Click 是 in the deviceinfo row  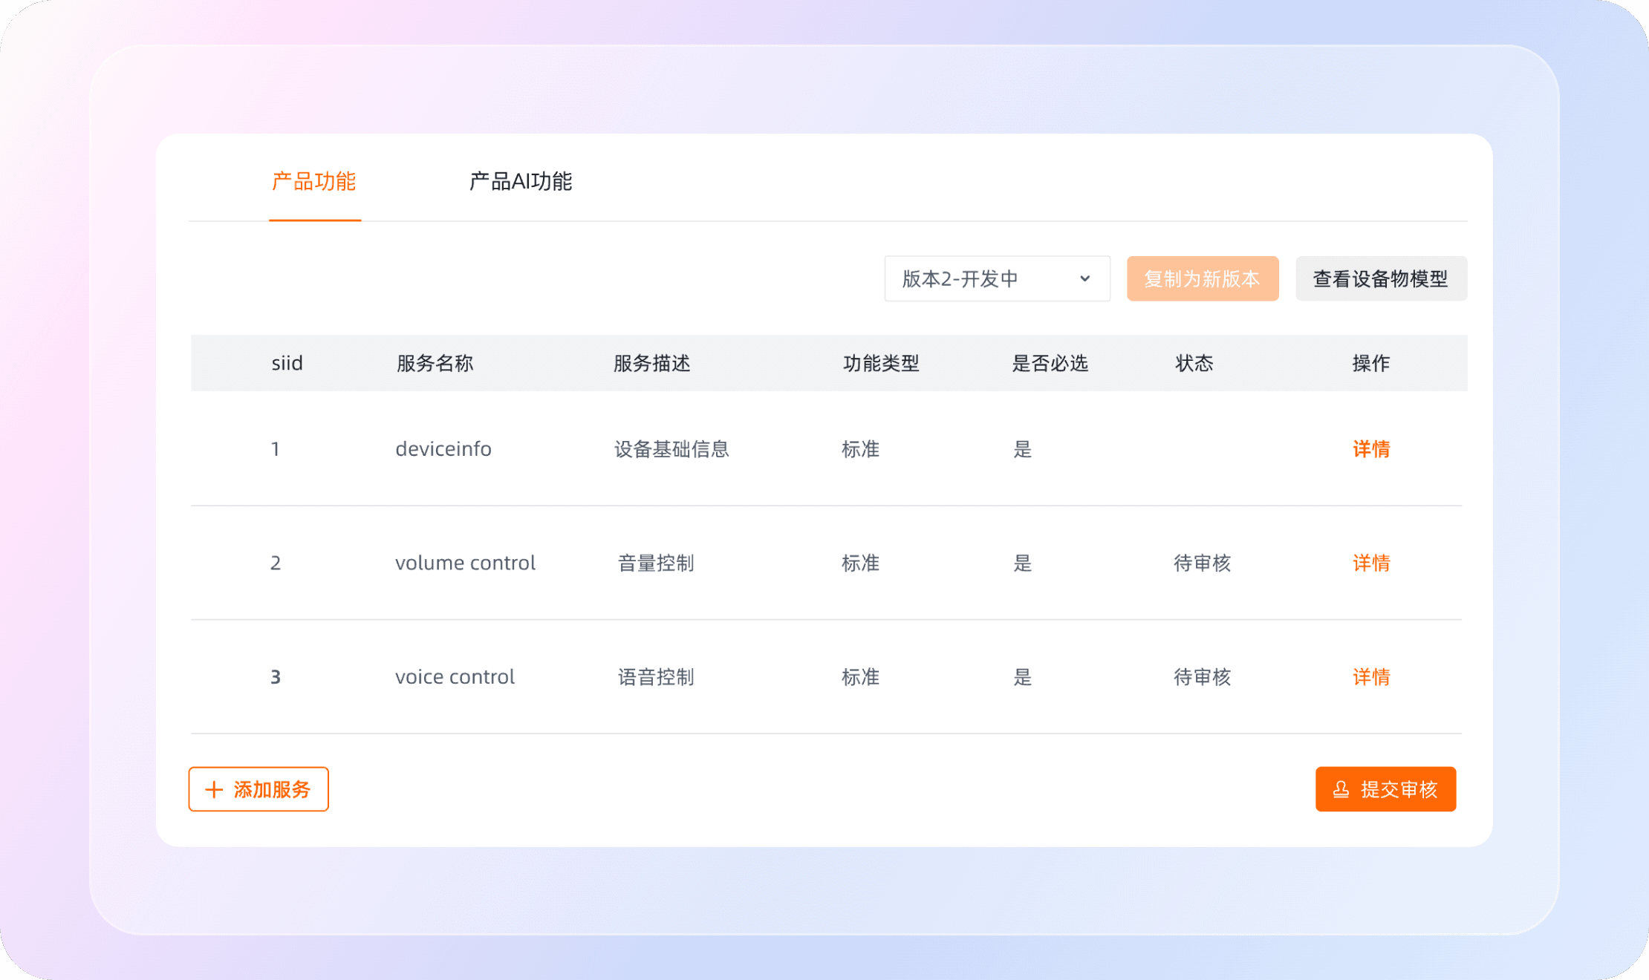(x=1023, y=449)
